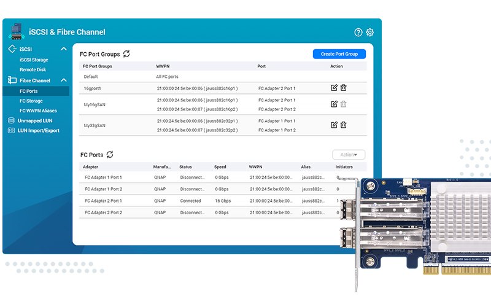
Task: Delete the My32gSAN port group
Action: tap(344, 125)
